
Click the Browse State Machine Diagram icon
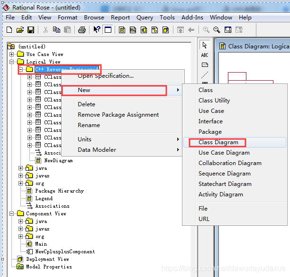154,30
